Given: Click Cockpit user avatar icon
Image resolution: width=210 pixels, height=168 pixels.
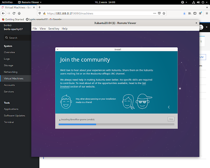Looking at the screenshot, I should click(201, 27).
